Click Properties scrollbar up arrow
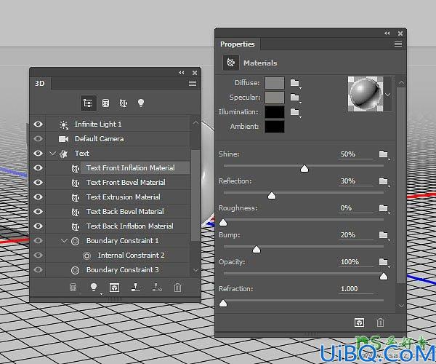 [401, 82]
